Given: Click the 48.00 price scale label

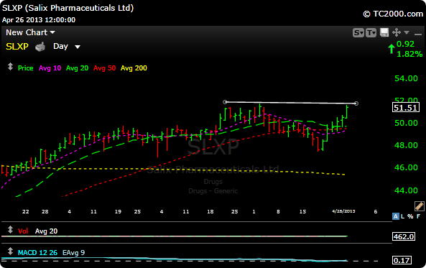Looking at the screenshot, I should (x=406, y=145).
